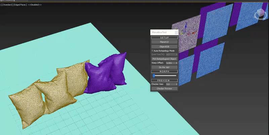269x135 pixels.
Task: Open the Standard viewport label menu
Action: (7, 5)
